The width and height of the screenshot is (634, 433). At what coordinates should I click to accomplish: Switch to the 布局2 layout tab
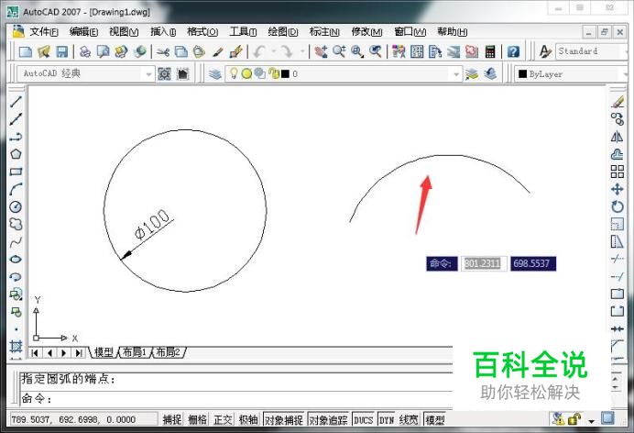pyautogui.click(x=169, y=352)
